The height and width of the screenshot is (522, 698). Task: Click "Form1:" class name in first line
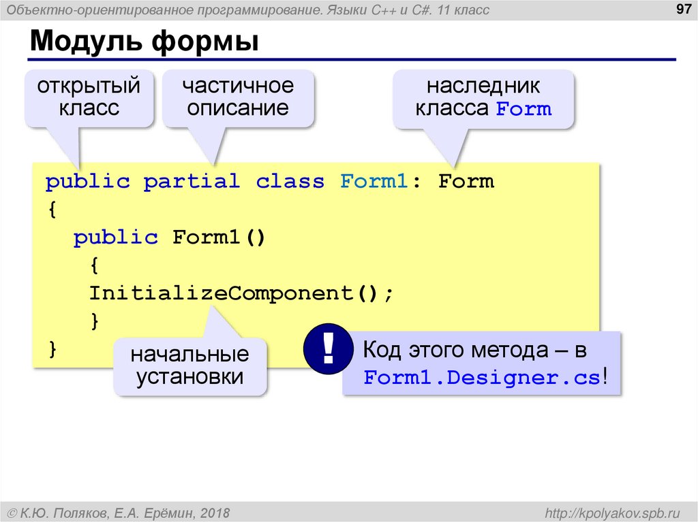380,182
